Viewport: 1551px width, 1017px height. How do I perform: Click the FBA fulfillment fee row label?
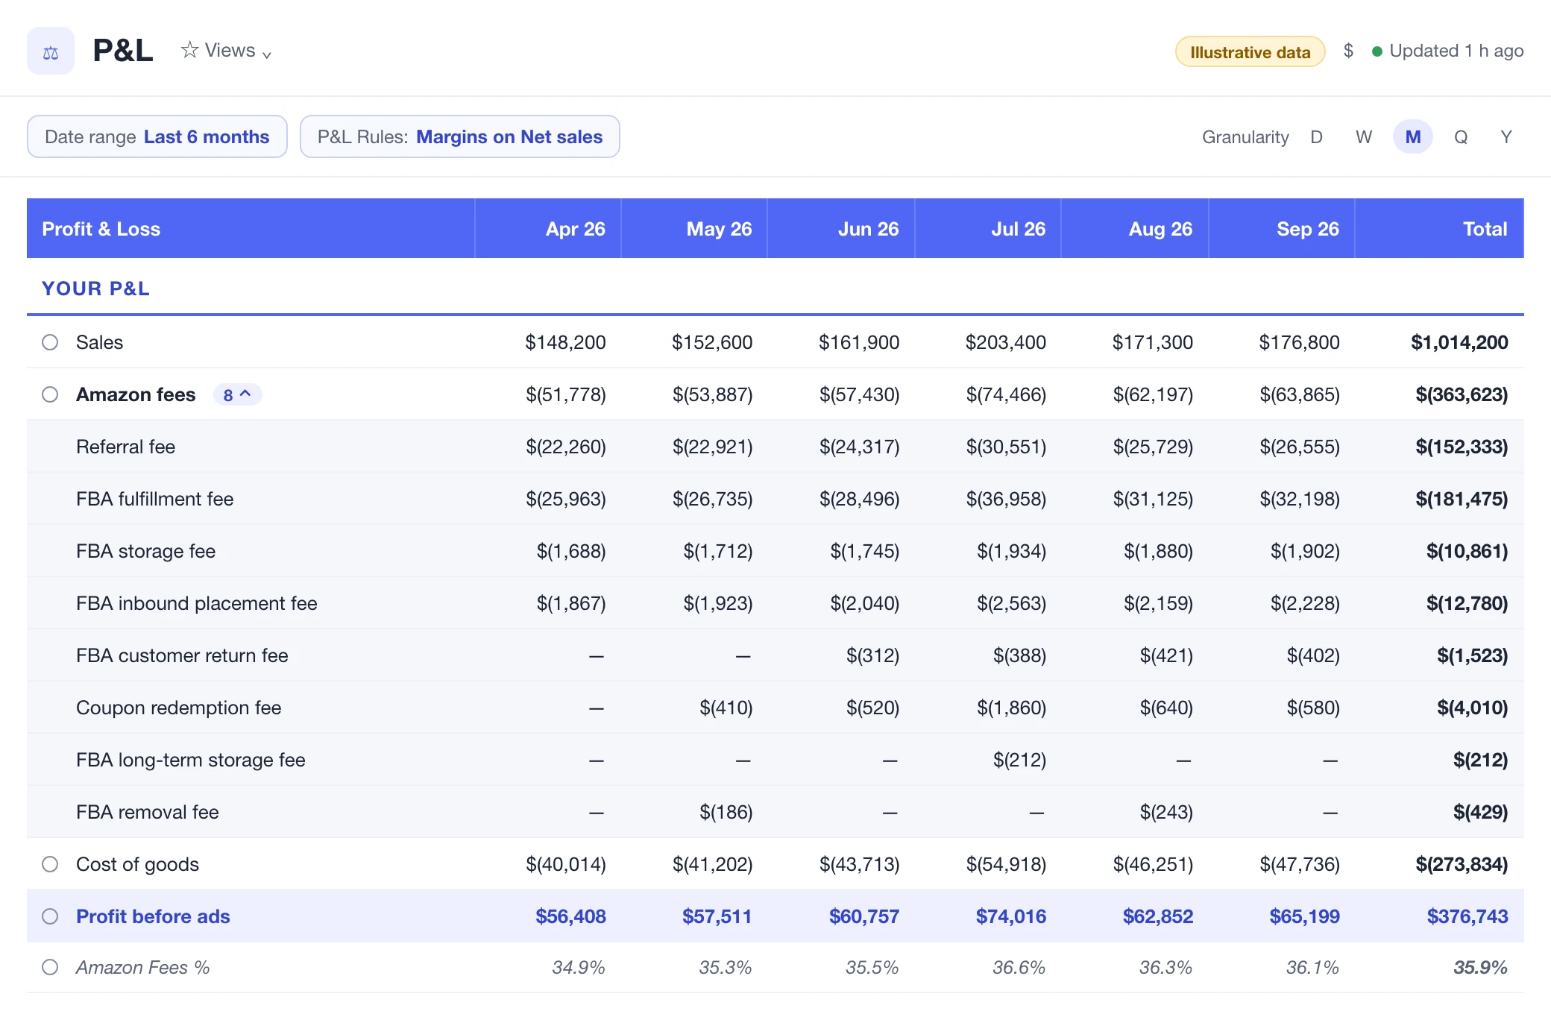(x=154, y=499)
